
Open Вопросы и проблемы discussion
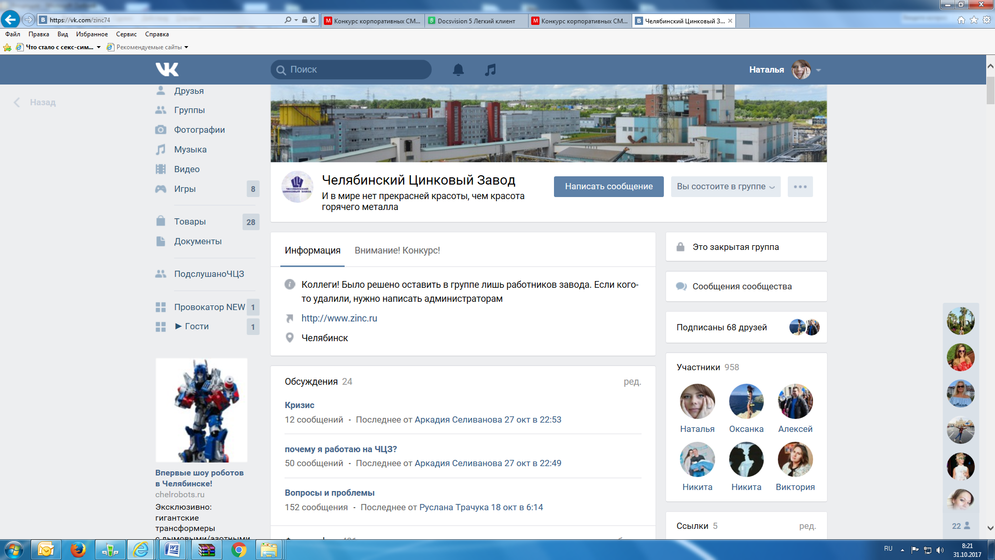(x=330, y=493)
